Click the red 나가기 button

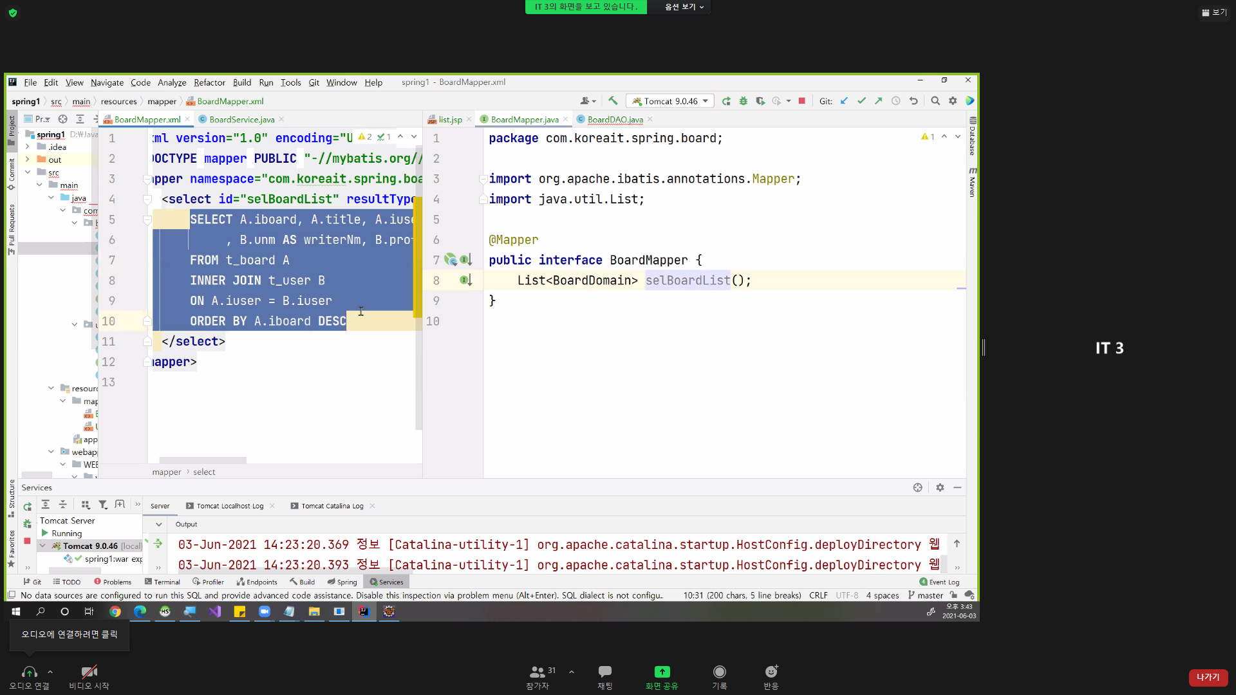pyautogui.click(x=1208, y=678)
